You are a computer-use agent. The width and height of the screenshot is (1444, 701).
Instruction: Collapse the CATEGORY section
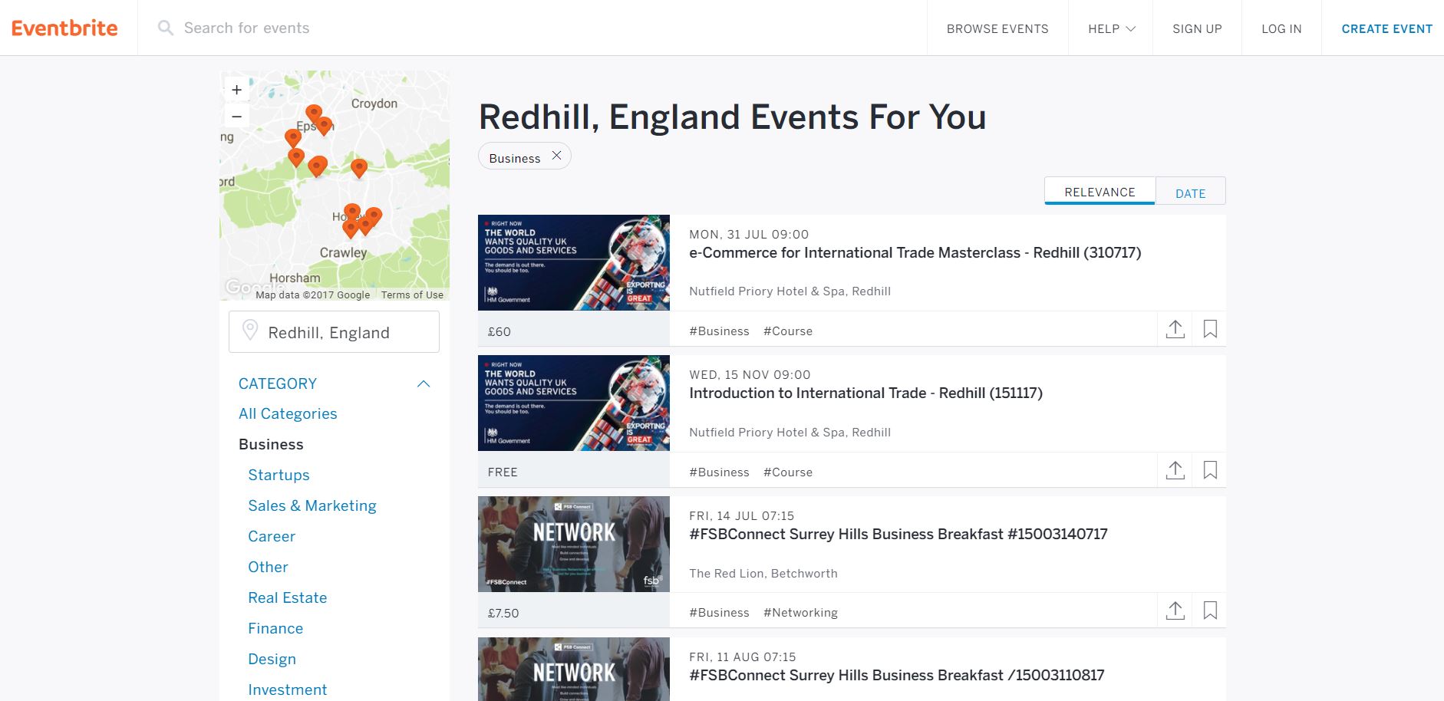pyautogui.click(x=423, y=383)
